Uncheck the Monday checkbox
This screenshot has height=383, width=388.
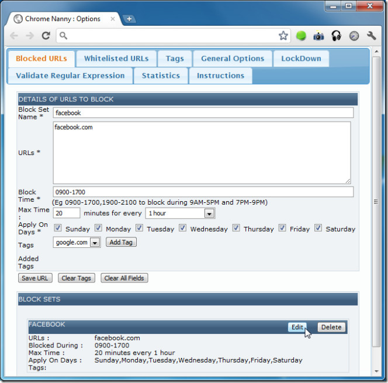tap(99, 228)
